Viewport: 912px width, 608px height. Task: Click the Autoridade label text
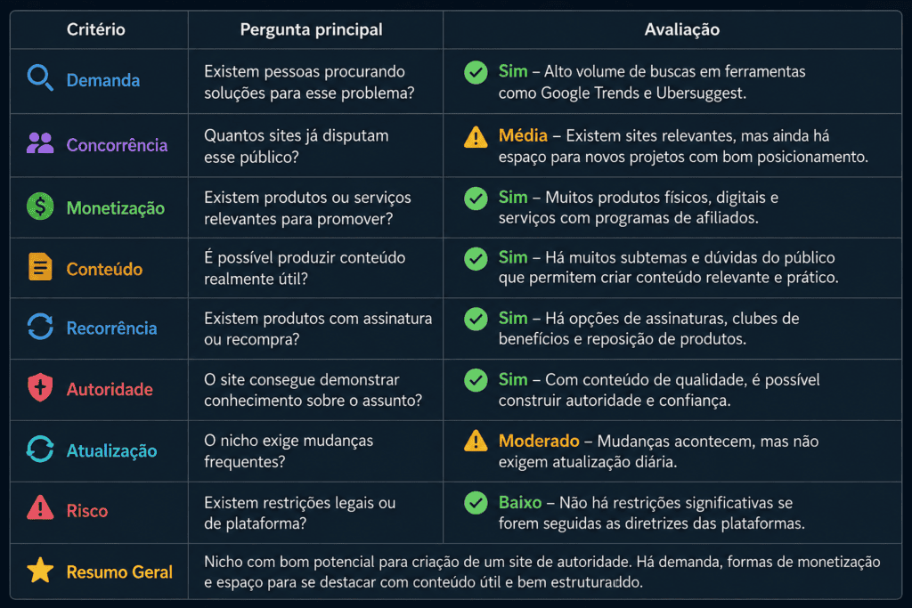[x=110, y=389]
